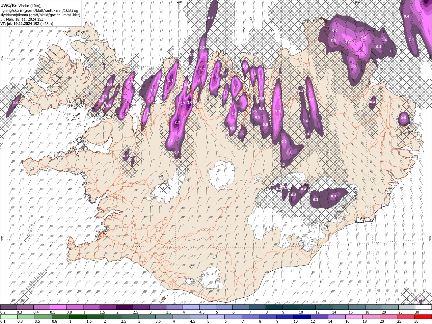Pick the 0.3 swatch in the green rain scale
Viewport: 432px width, 324px height.
[x=26, y=317]
